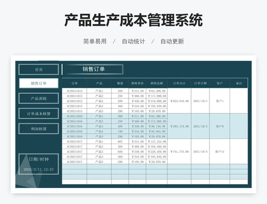Open the 订单成本核算 sidebar button

pos(38,113)
